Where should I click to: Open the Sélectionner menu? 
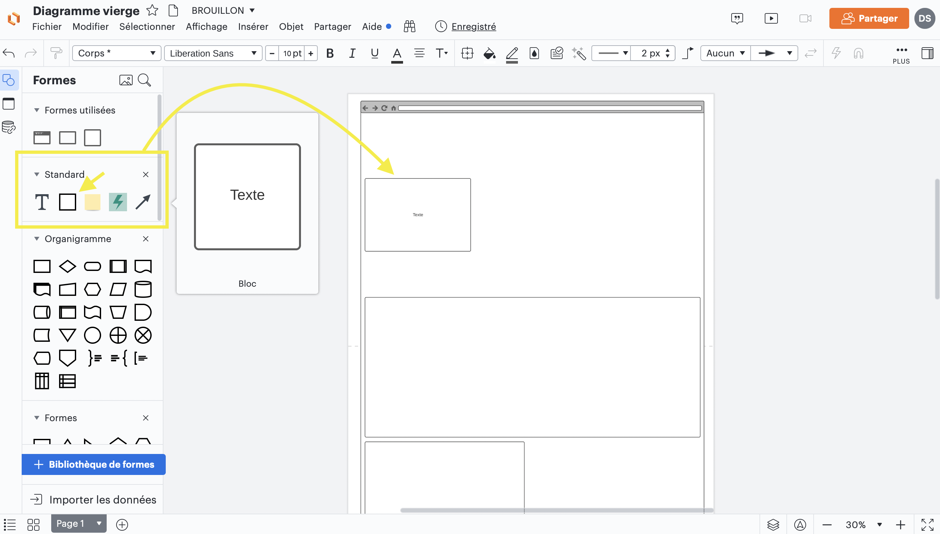click(147, 27)
